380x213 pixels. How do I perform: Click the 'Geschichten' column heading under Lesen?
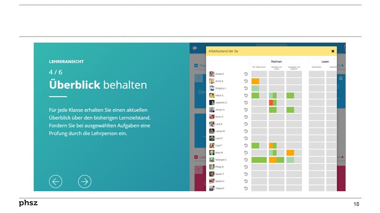coord(316,67)
